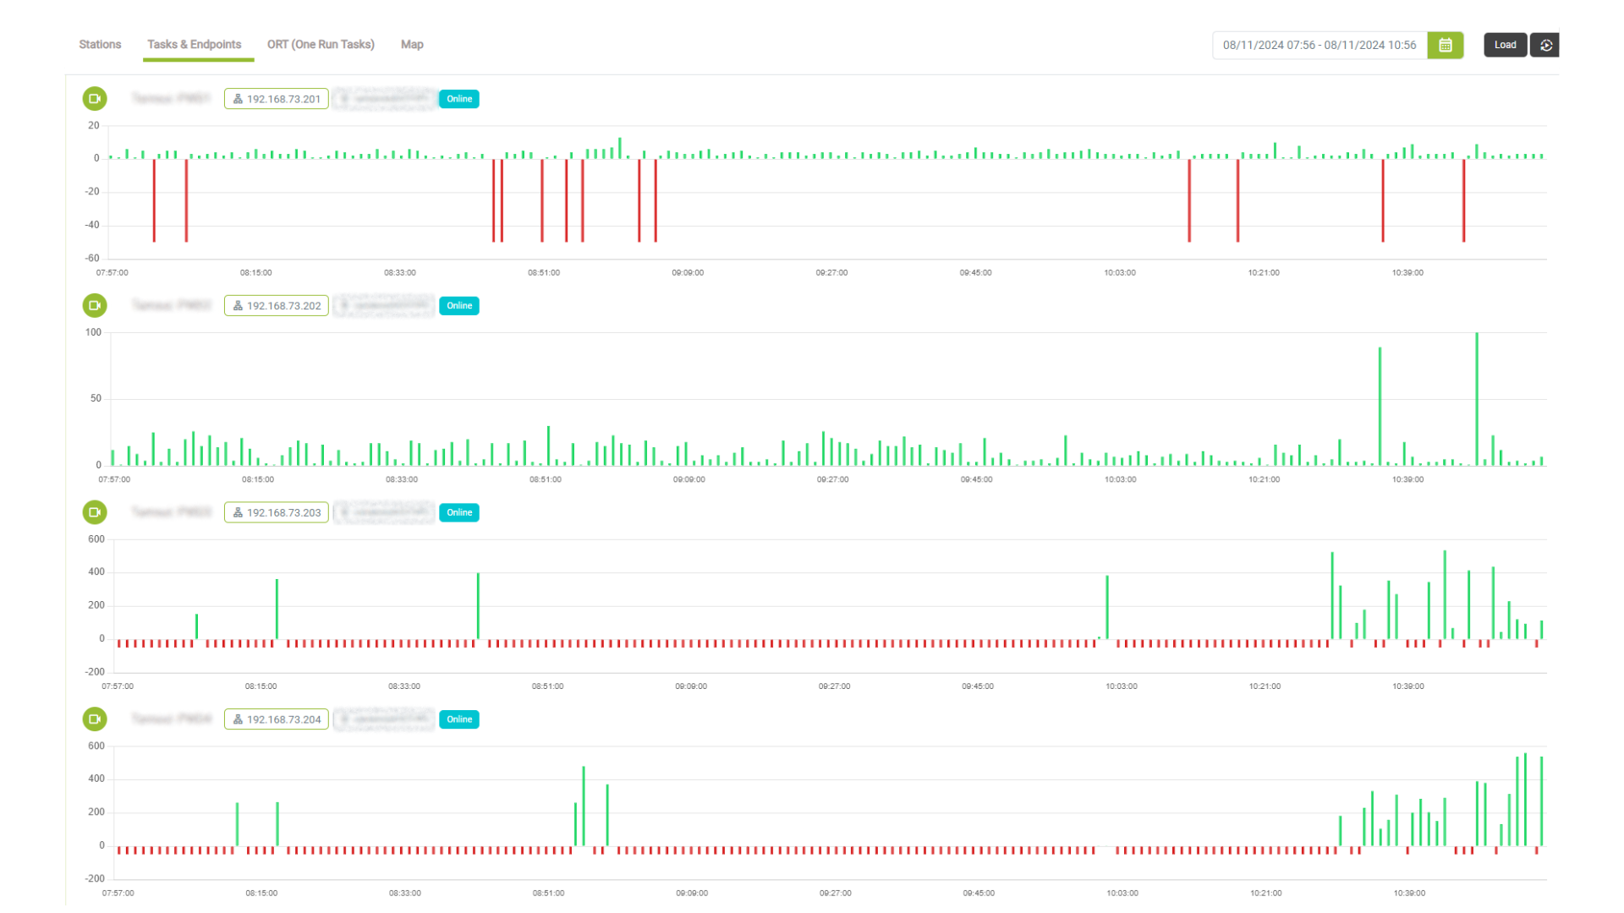Click the network icon in the 192.168.73.204 badge

point(238,719)
